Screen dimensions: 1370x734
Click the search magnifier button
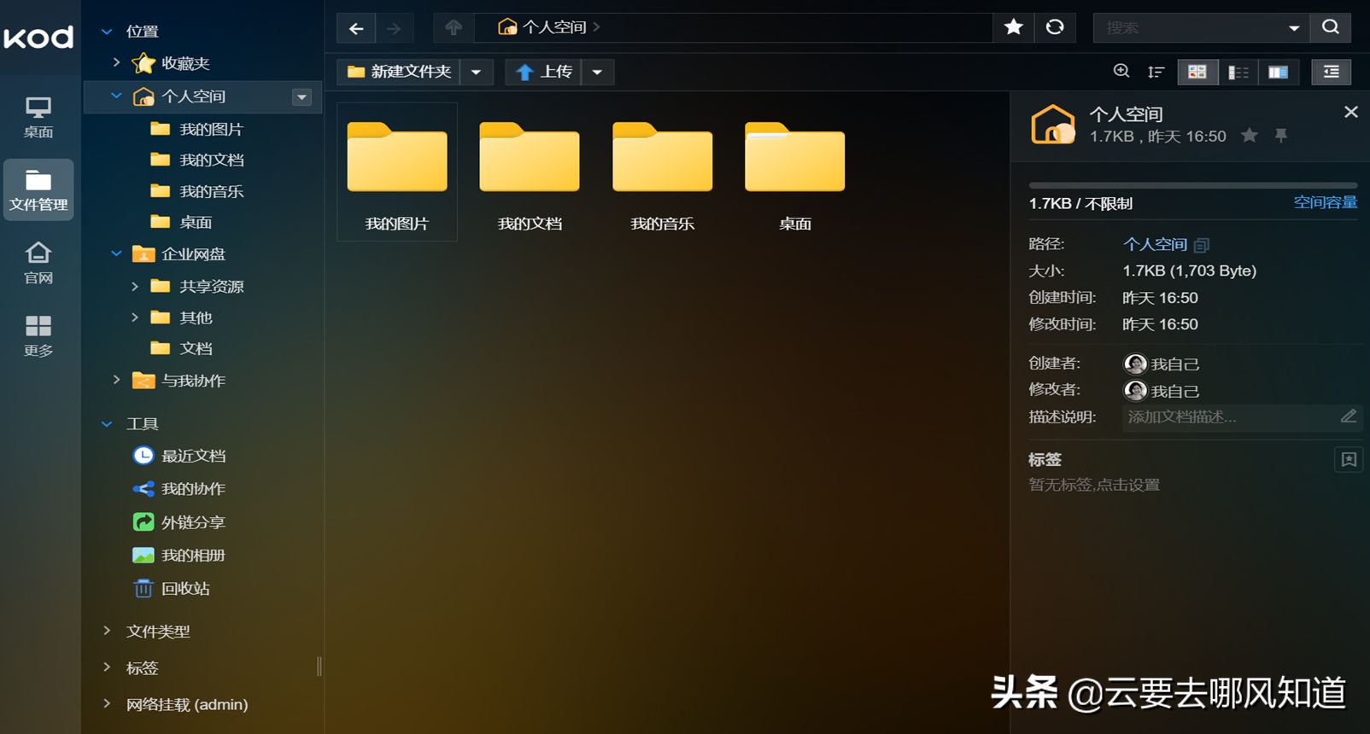(1331, 27)
